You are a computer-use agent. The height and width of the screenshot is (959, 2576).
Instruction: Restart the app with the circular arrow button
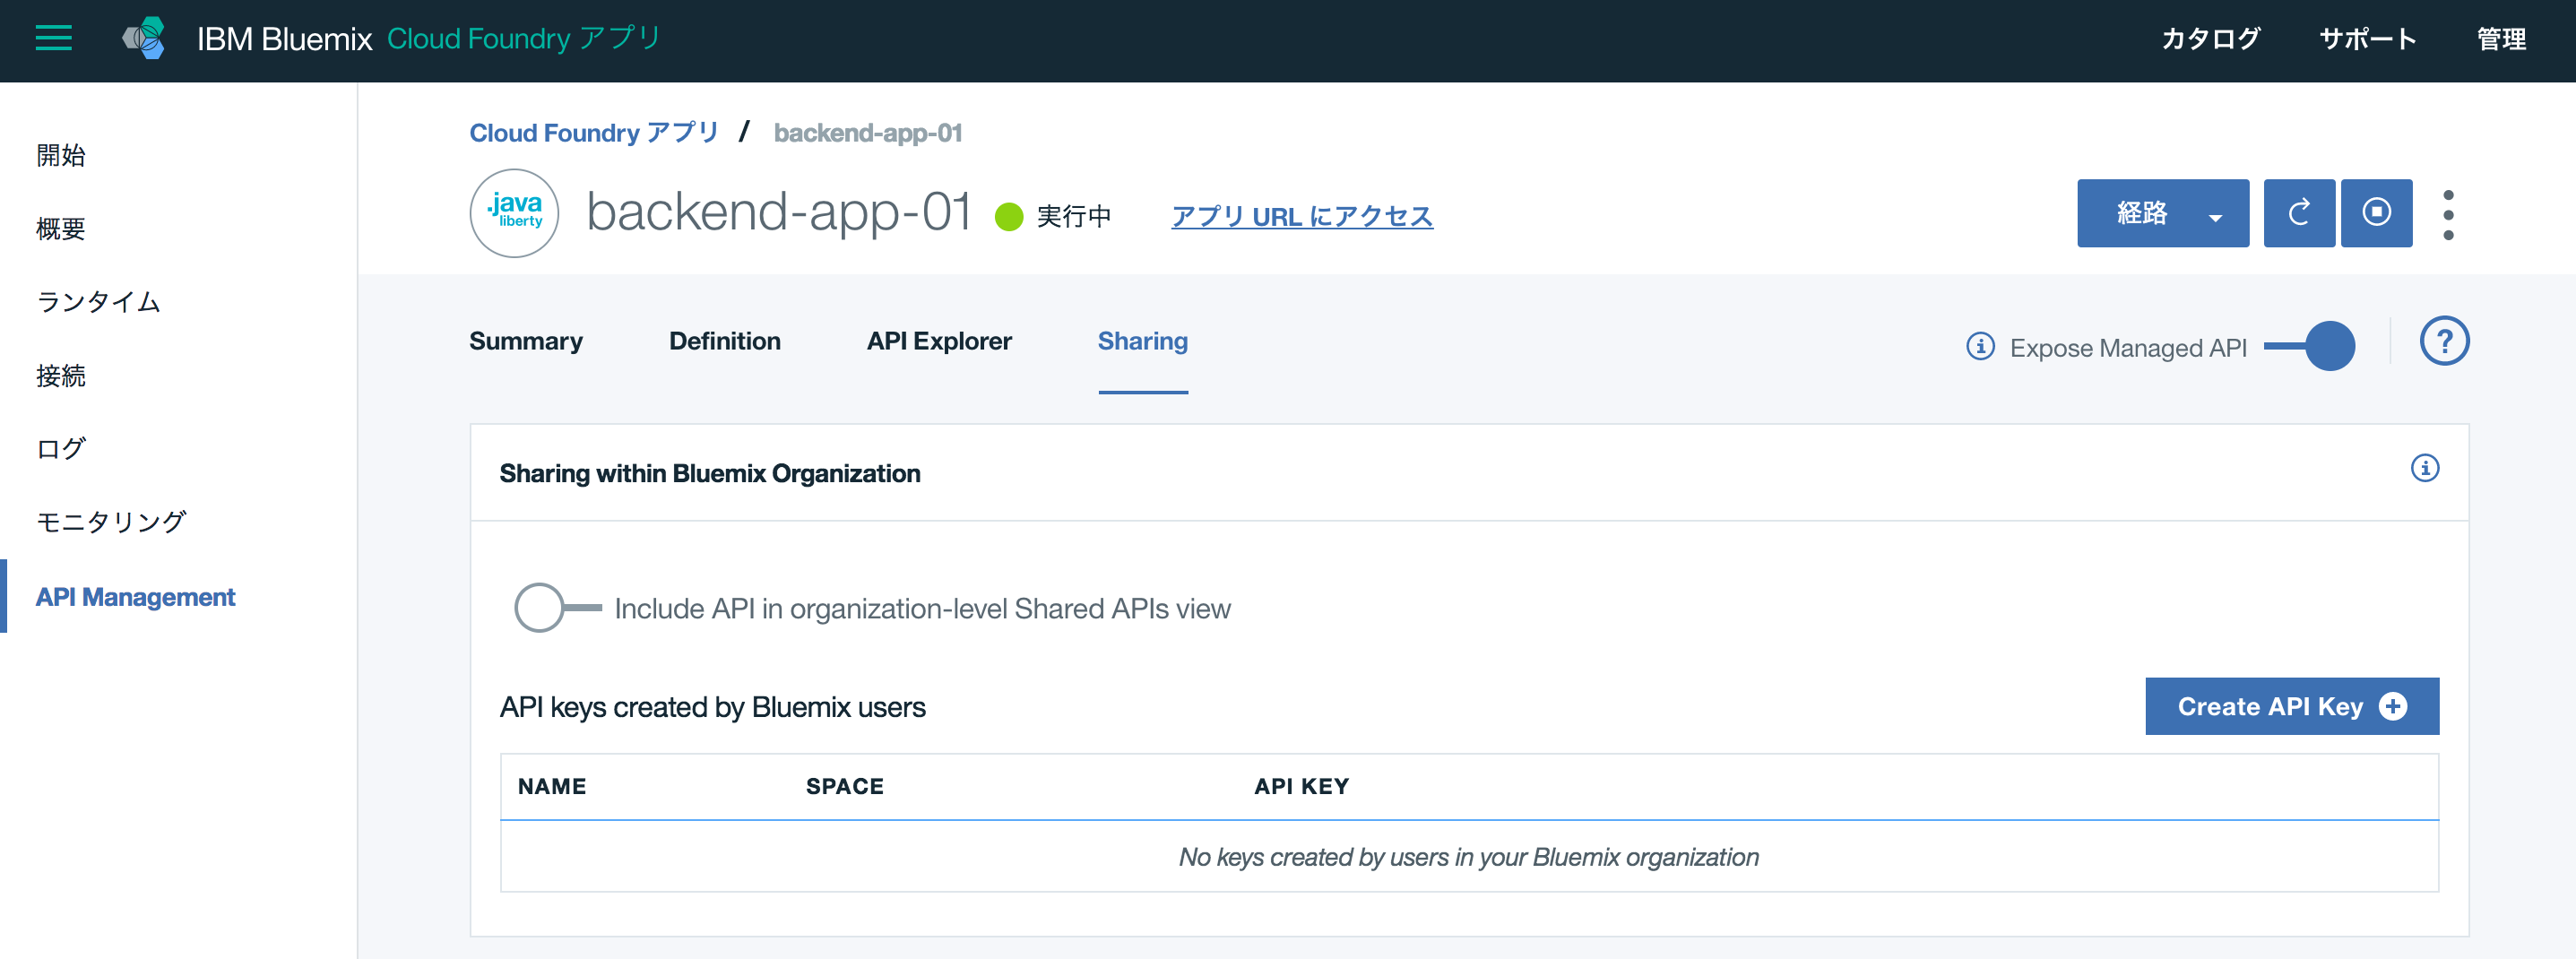(x=2299, y=213)
